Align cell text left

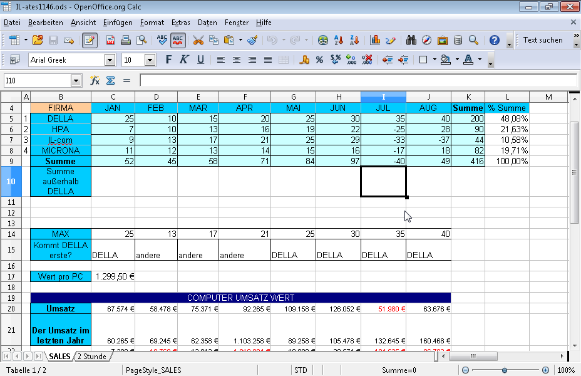coord(221,60)
